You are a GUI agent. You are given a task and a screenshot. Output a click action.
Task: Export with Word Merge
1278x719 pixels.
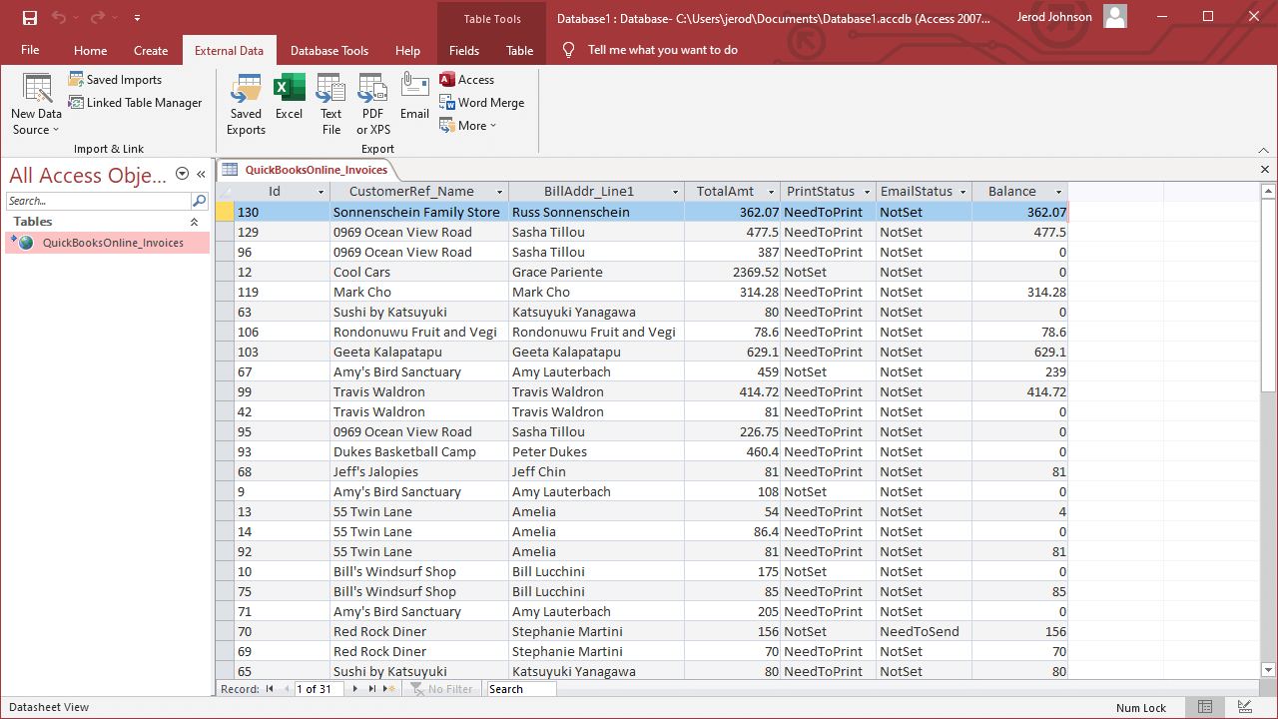click(481, 103)
